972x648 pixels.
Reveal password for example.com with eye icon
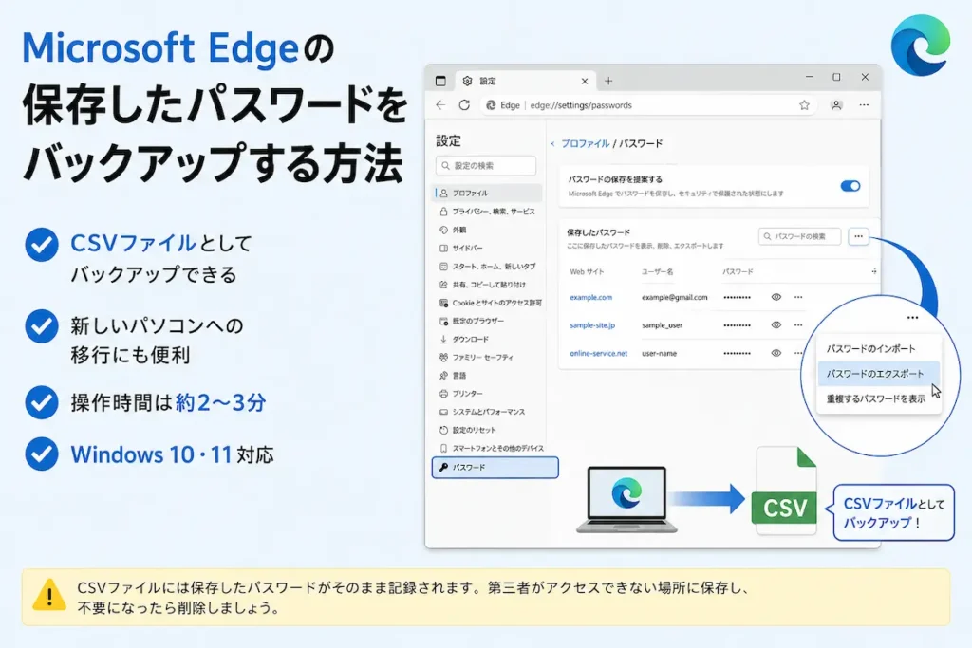pos(776,297)
